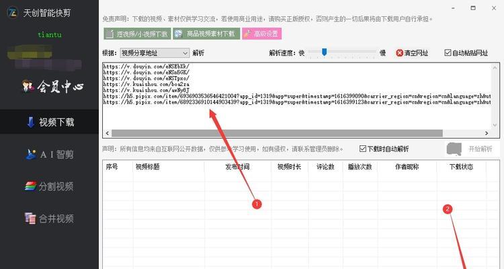Click the 合并视频 sidebar icon
Image resolution: width=504 pixels, height=269 pixels.
(x=30, y=218)
